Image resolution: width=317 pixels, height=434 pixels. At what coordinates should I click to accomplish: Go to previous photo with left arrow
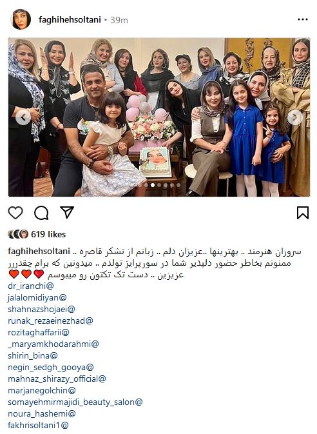pyautogui.click(x=23, y=117)
